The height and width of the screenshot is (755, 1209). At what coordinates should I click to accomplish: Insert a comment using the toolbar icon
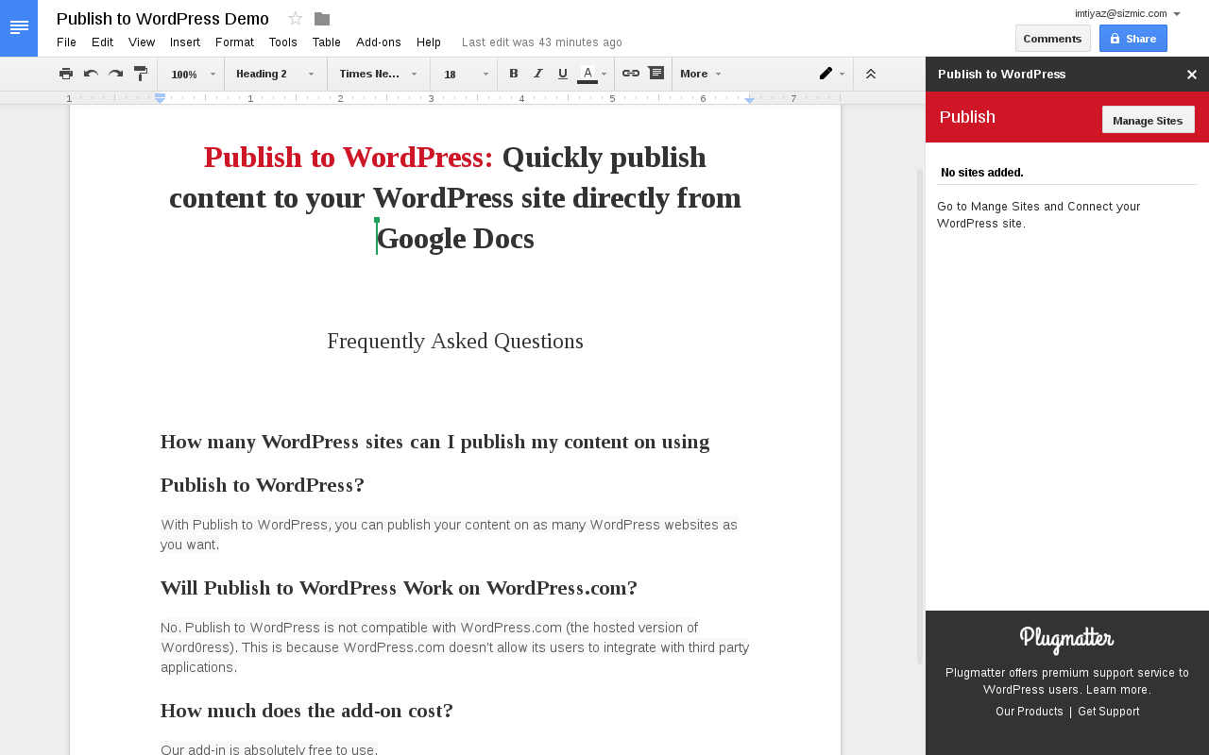[x=656, y=74]
